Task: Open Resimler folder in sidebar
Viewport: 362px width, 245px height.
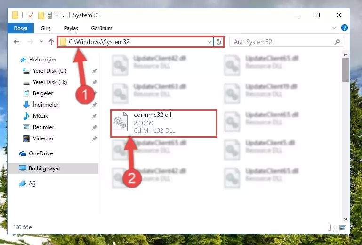Action: click(38, 127)
